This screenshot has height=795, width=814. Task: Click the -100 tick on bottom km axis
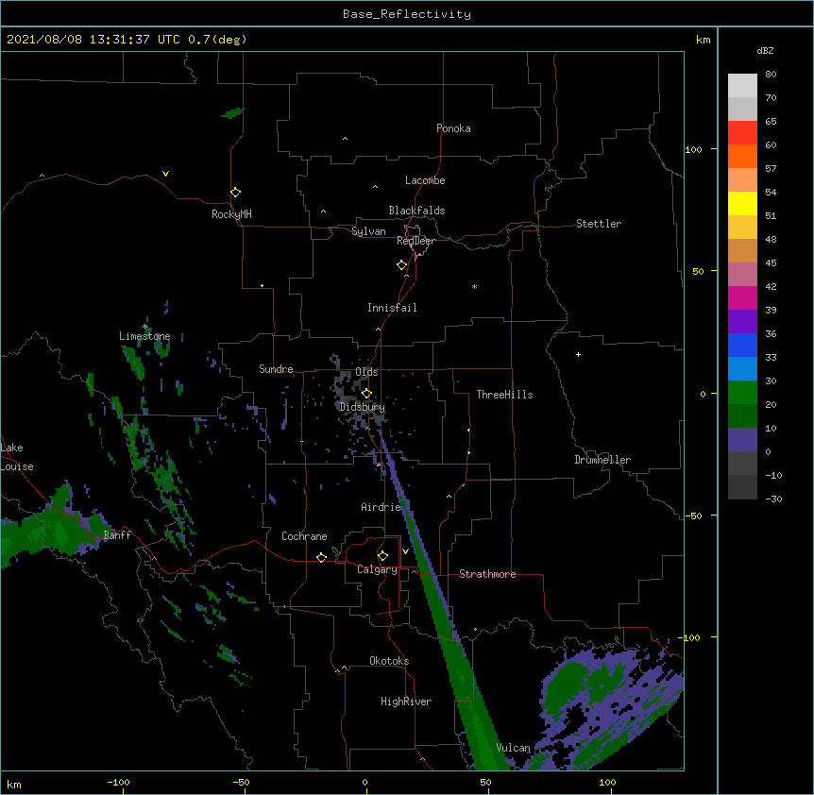[118, 782]
